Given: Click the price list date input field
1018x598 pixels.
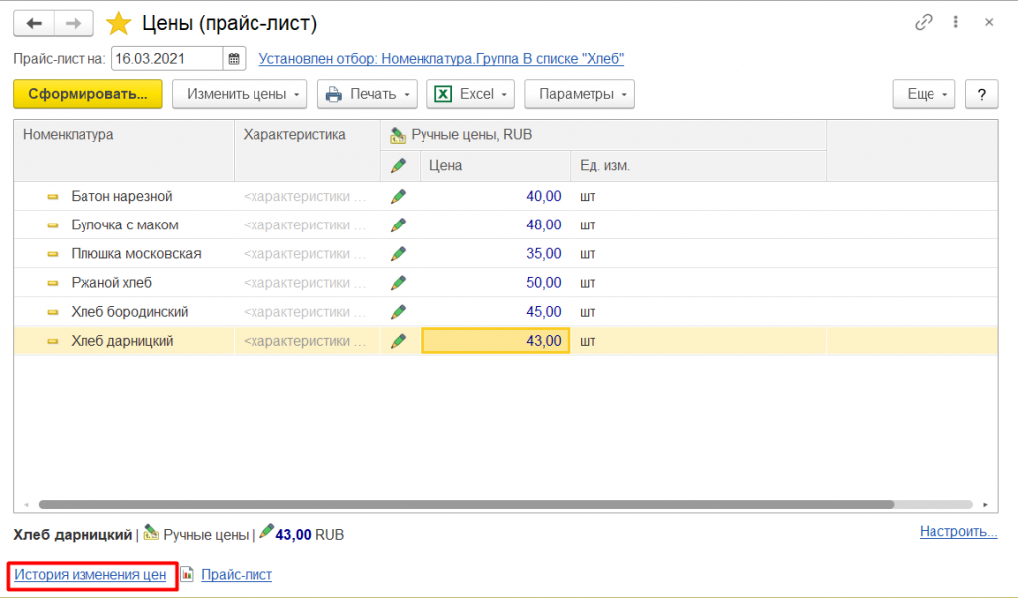Looking at the screenshot, I should 167,59.
